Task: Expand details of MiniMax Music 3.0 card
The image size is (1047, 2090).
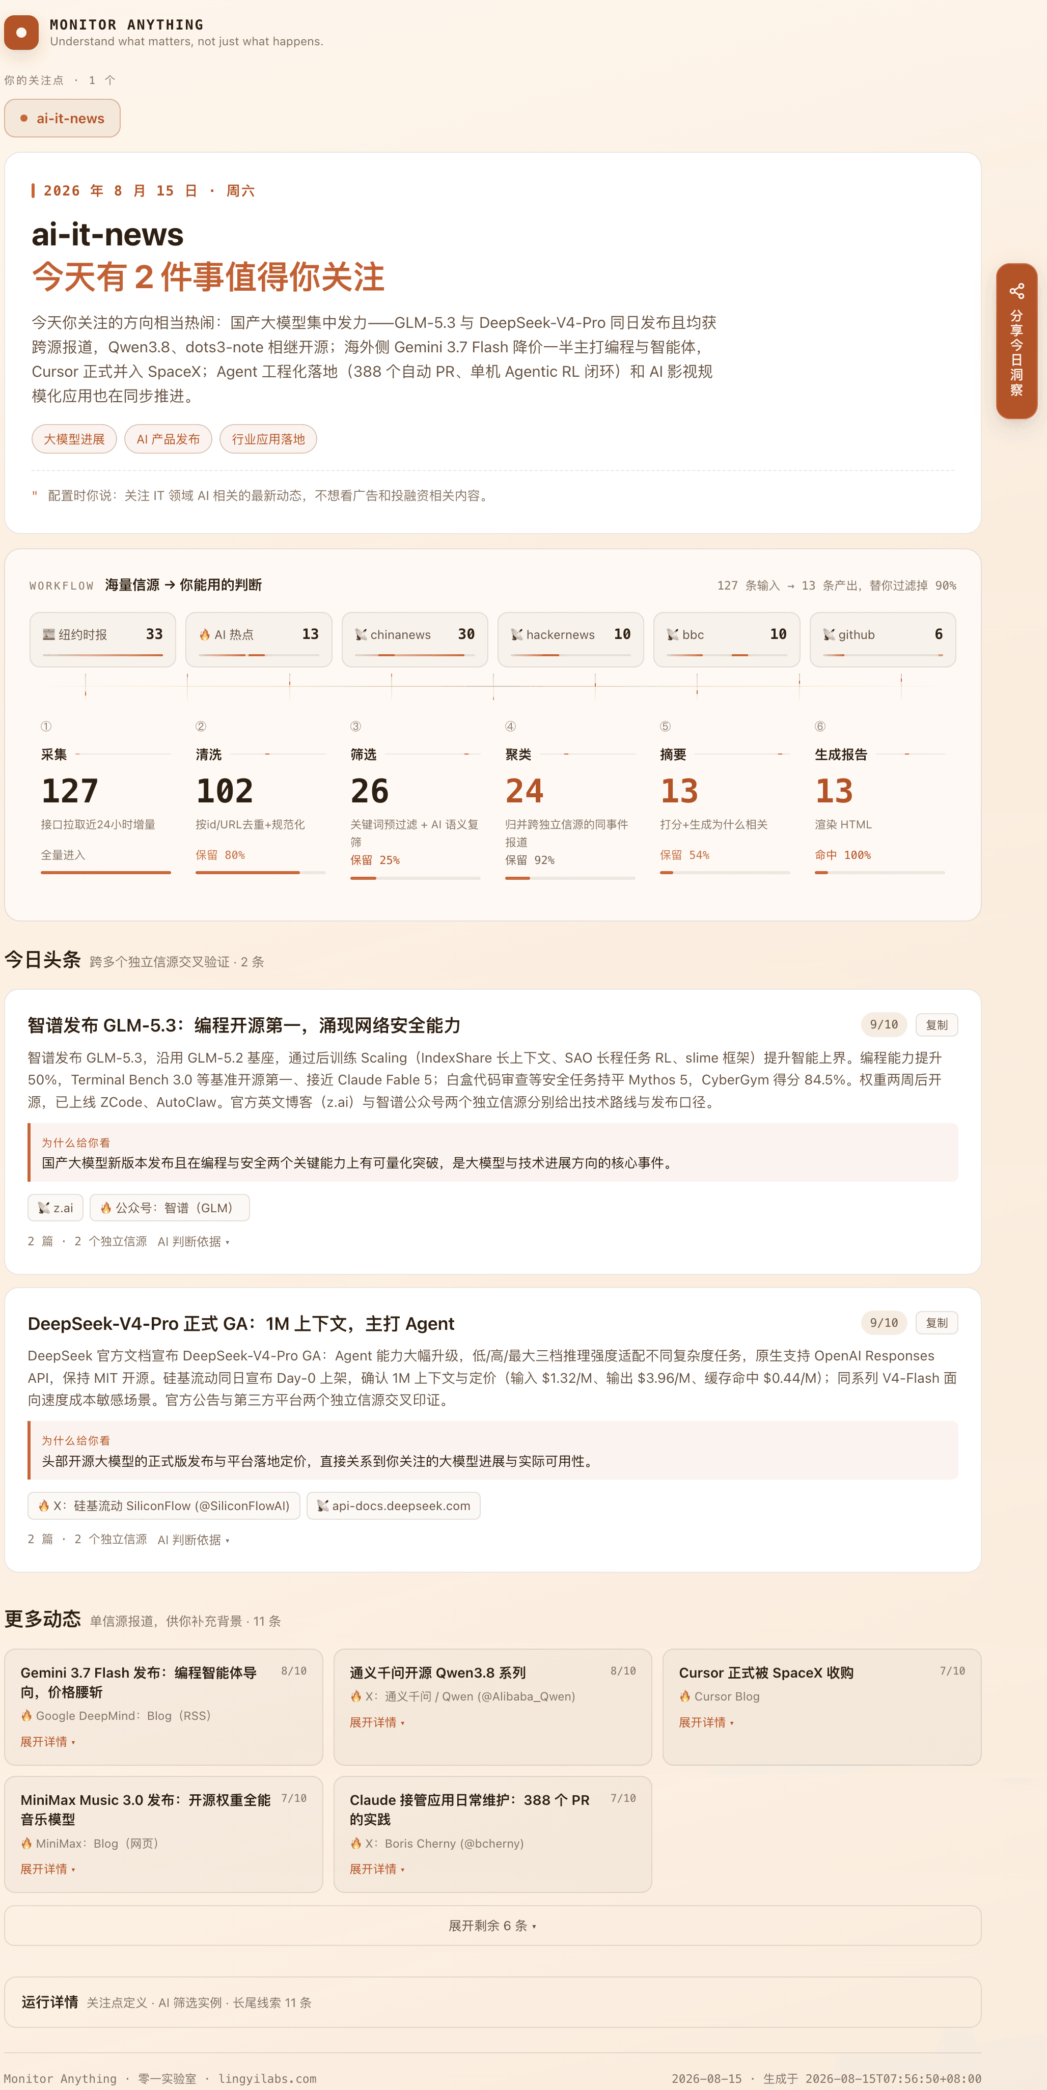Action: tap(48, 1869)
